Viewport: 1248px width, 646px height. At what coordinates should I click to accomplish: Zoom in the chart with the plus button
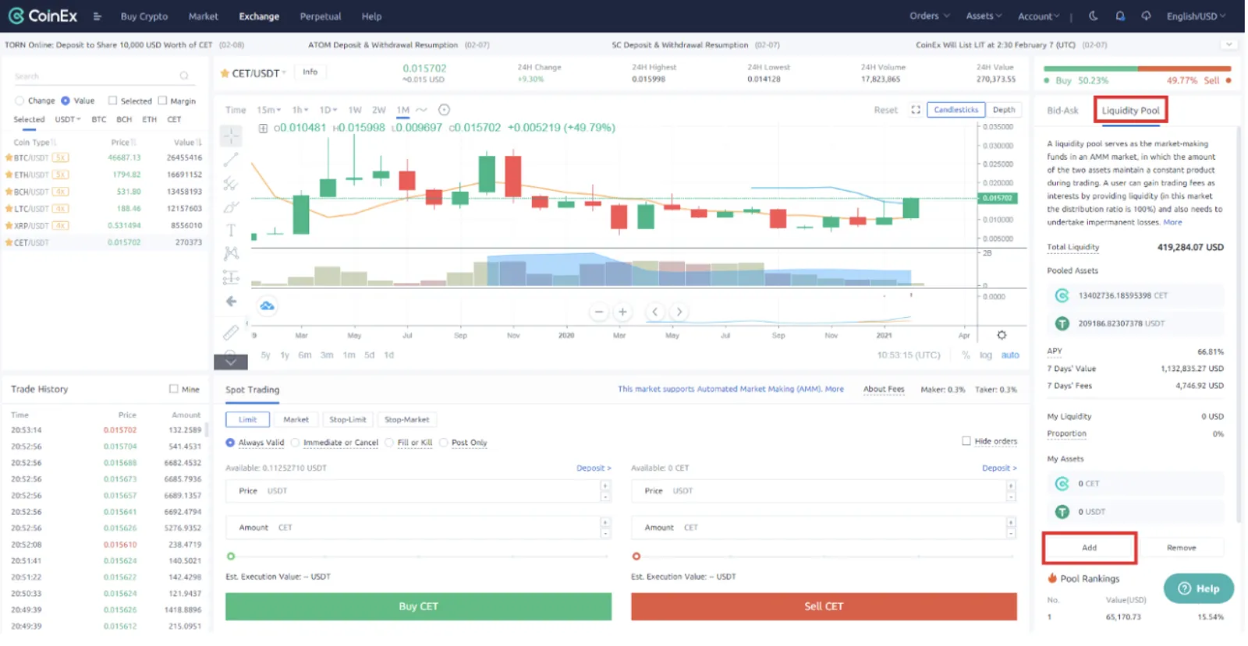[622, 312]
